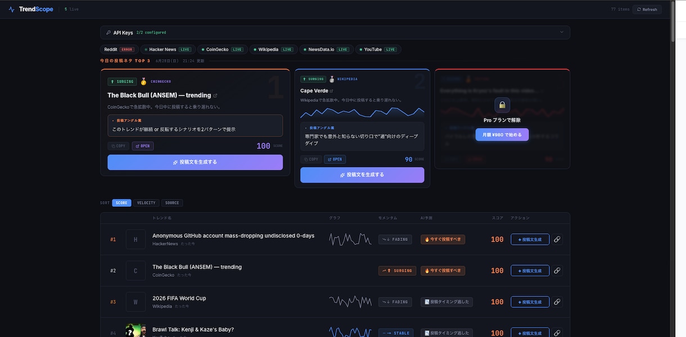
Task: Open the Brawl Talk video thumbnail
Action: (136, 330)
